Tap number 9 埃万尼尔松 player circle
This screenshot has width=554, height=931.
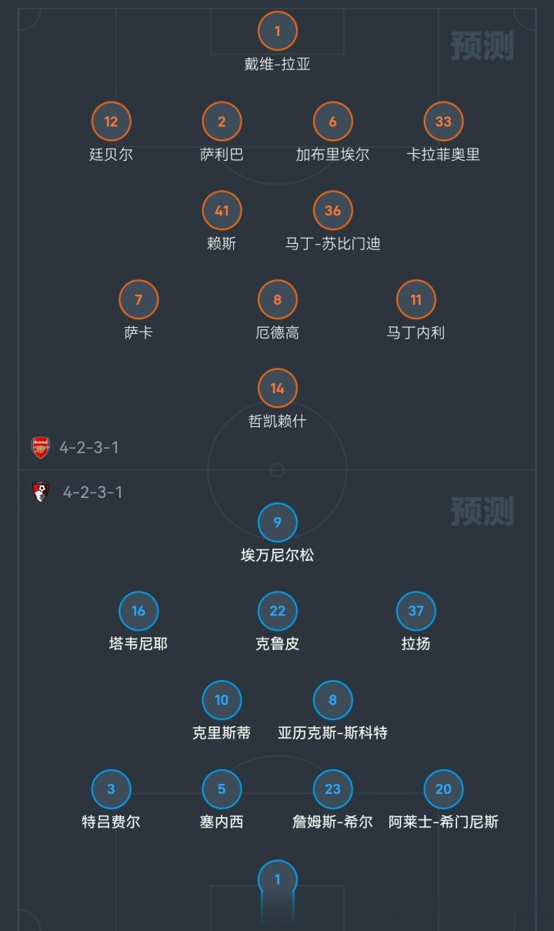point(278,522)
